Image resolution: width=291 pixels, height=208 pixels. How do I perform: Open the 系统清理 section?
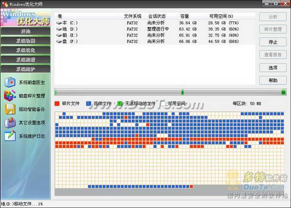click(26, 60)
